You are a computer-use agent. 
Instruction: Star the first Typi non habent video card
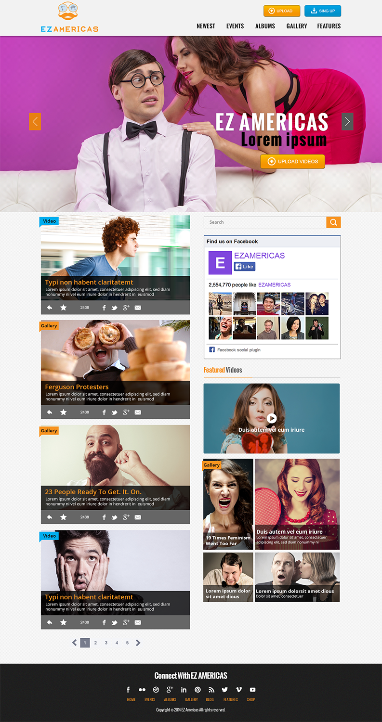click(x=63, y=308)
